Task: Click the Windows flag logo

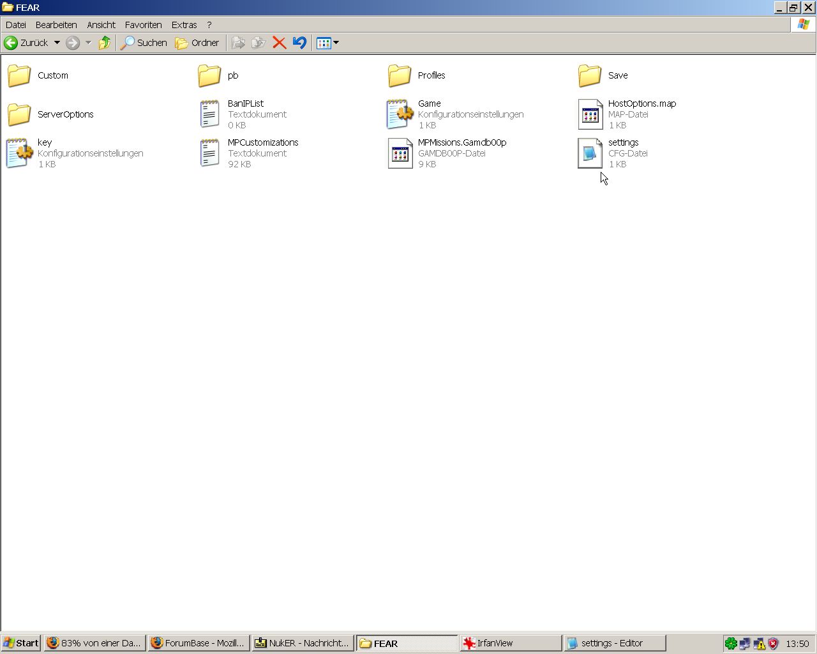Action: [x=803, y=24]
